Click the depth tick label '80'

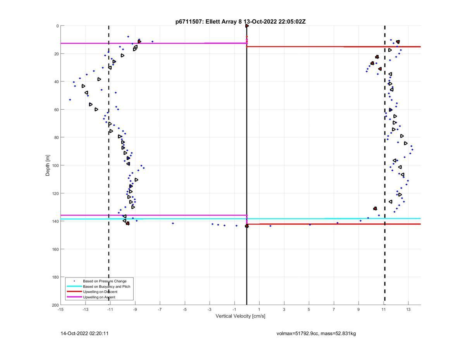point(56,138)
